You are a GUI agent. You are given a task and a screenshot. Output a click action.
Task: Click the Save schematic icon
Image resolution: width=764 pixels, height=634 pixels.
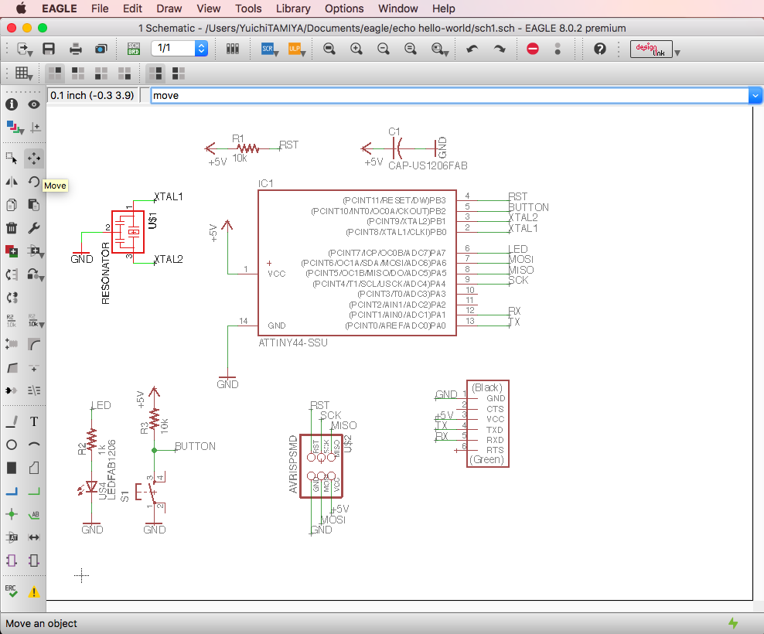point(49,49)
